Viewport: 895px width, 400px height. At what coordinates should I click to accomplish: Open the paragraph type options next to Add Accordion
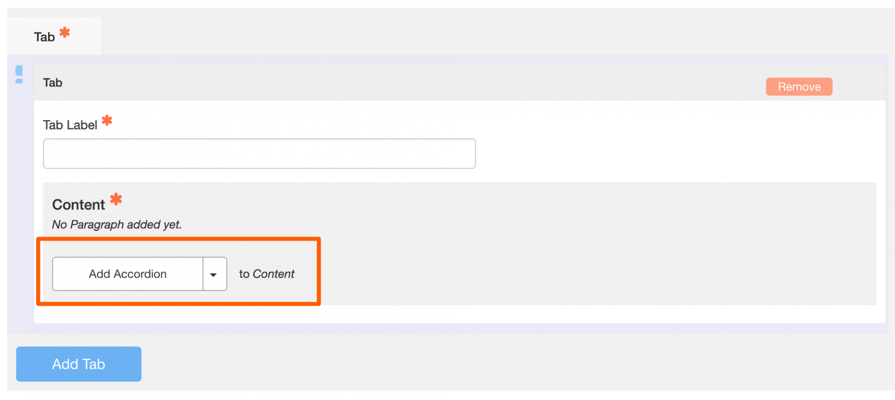coord(214,274)
